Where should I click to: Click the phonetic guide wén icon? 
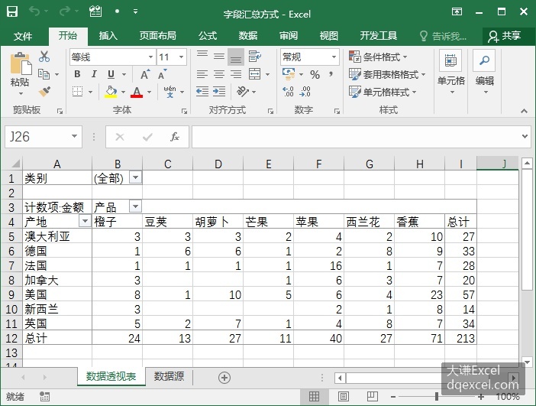(x=170, y=92)
